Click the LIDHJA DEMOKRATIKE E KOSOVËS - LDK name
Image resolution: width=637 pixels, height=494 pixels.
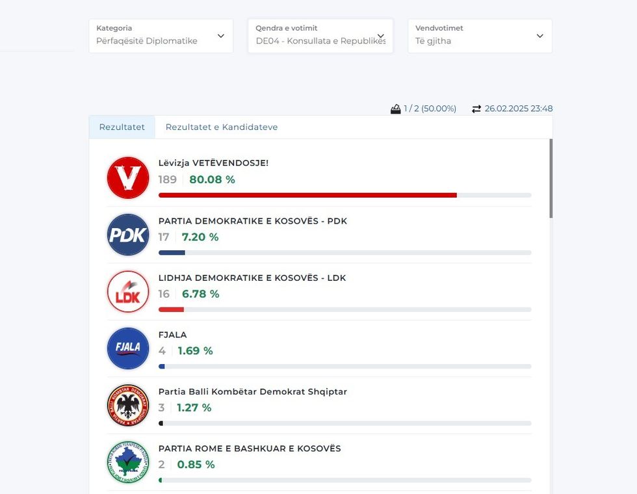click(252, 278)
